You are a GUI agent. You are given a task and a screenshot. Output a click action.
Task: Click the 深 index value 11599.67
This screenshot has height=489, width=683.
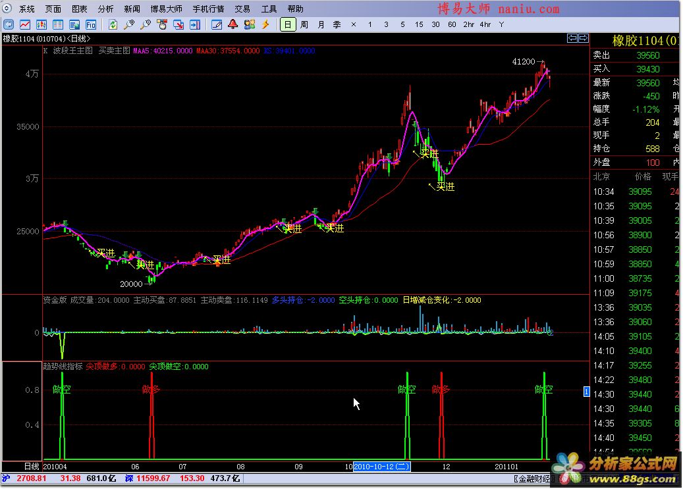[153, 478]
